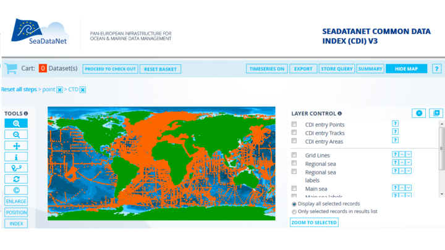The width and height of the screenshot is (445, 250).
Task: Choose the route/path drawing tool
Action: click(x=16, y=168)
